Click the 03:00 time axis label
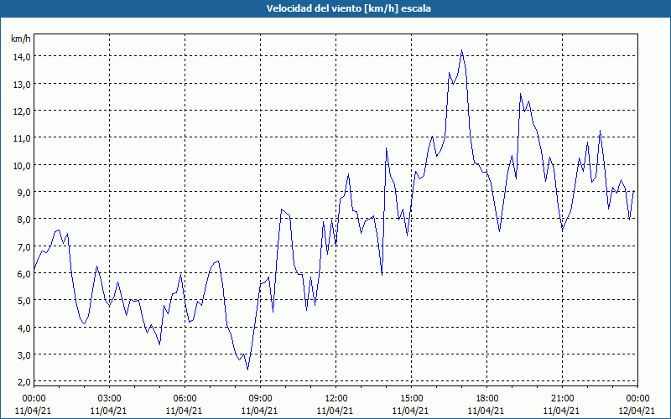Screen dimensions: 671x419 coord(109,399)
